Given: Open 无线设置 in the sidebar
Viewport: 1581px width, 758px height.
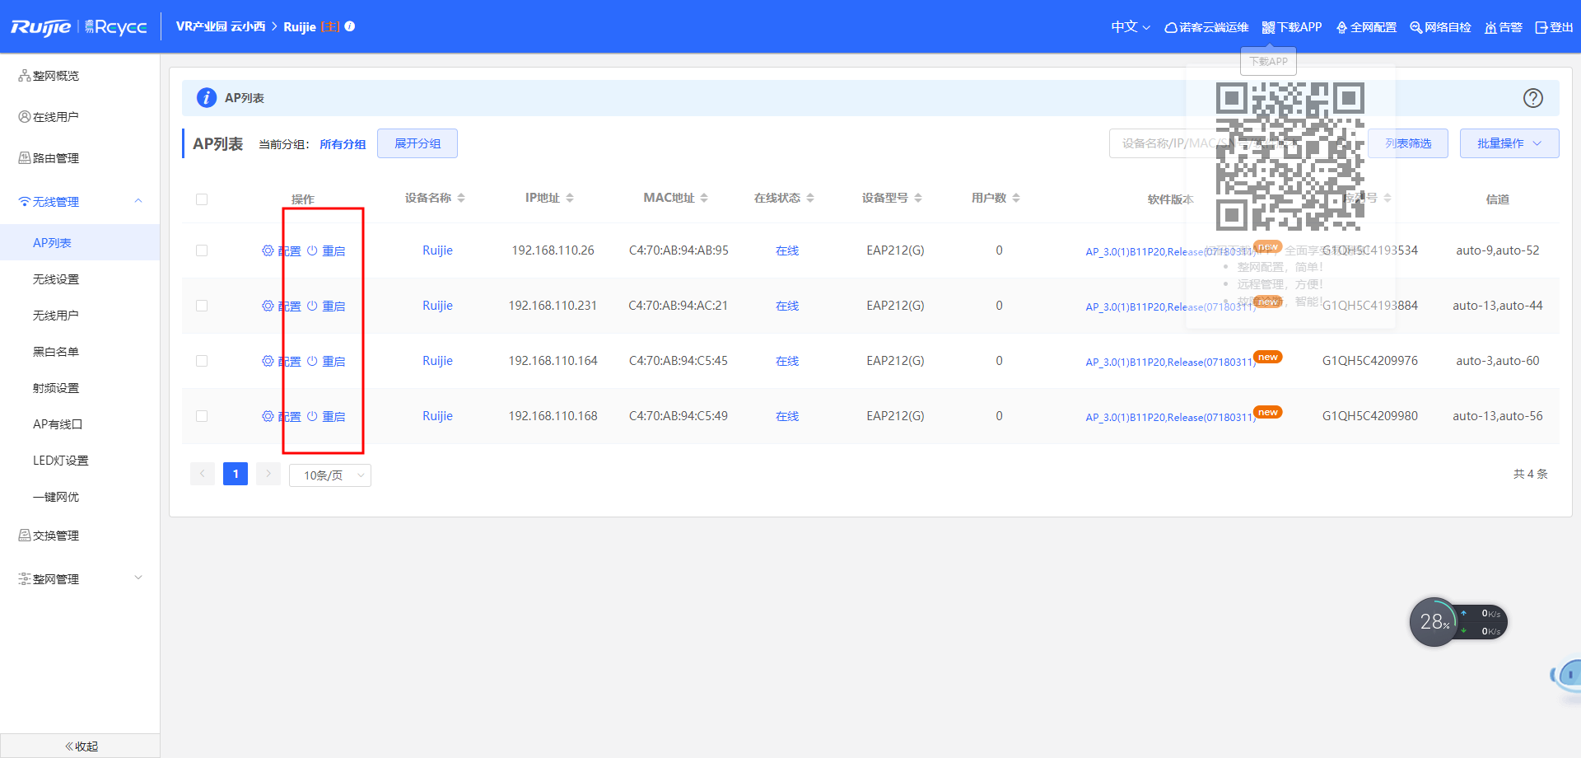Looking at the screenshot, I should (x=56, y=279).
